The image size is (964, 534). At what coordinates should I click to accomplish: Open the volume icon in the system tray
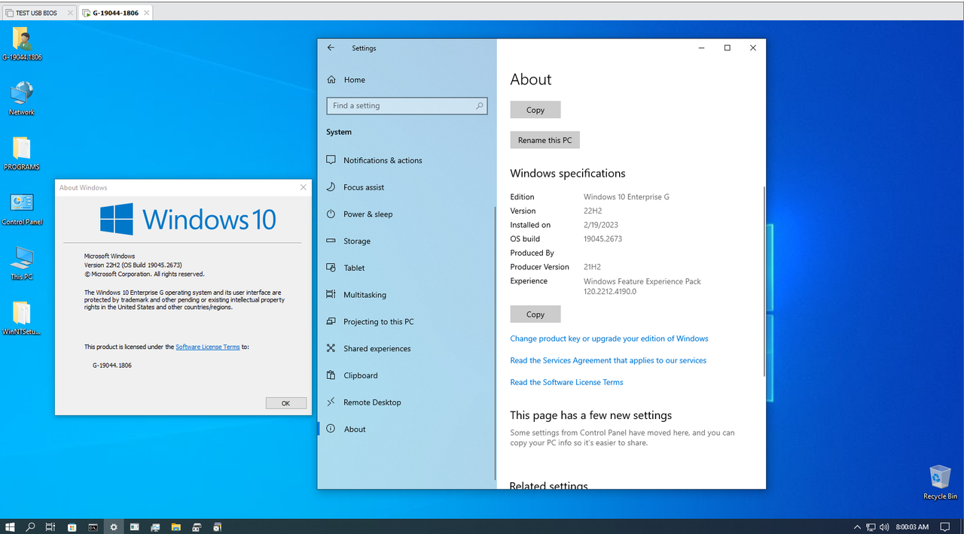[884, 527]
